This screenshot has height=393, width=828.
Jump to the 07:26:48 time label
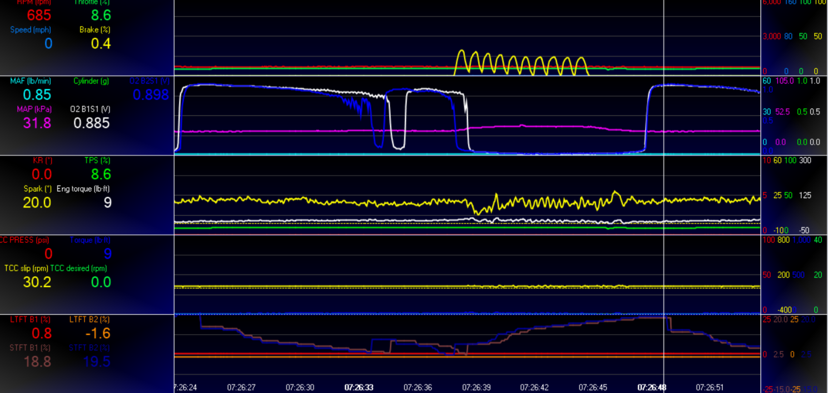[x=652, y=387]
